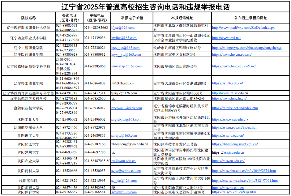Follow the zs.syphu.edu.cn info 1049 link
Viewport: 291px width, 196px height.
tap(244, 171)
